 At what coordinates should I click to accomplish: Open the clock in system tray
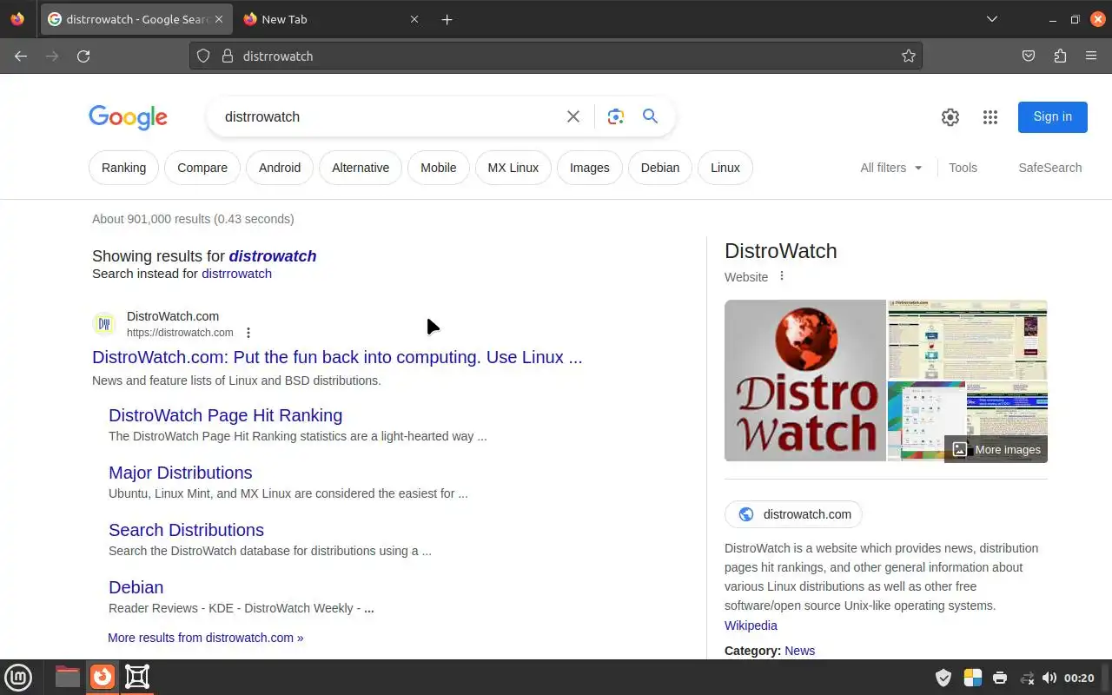[1079, 678]
